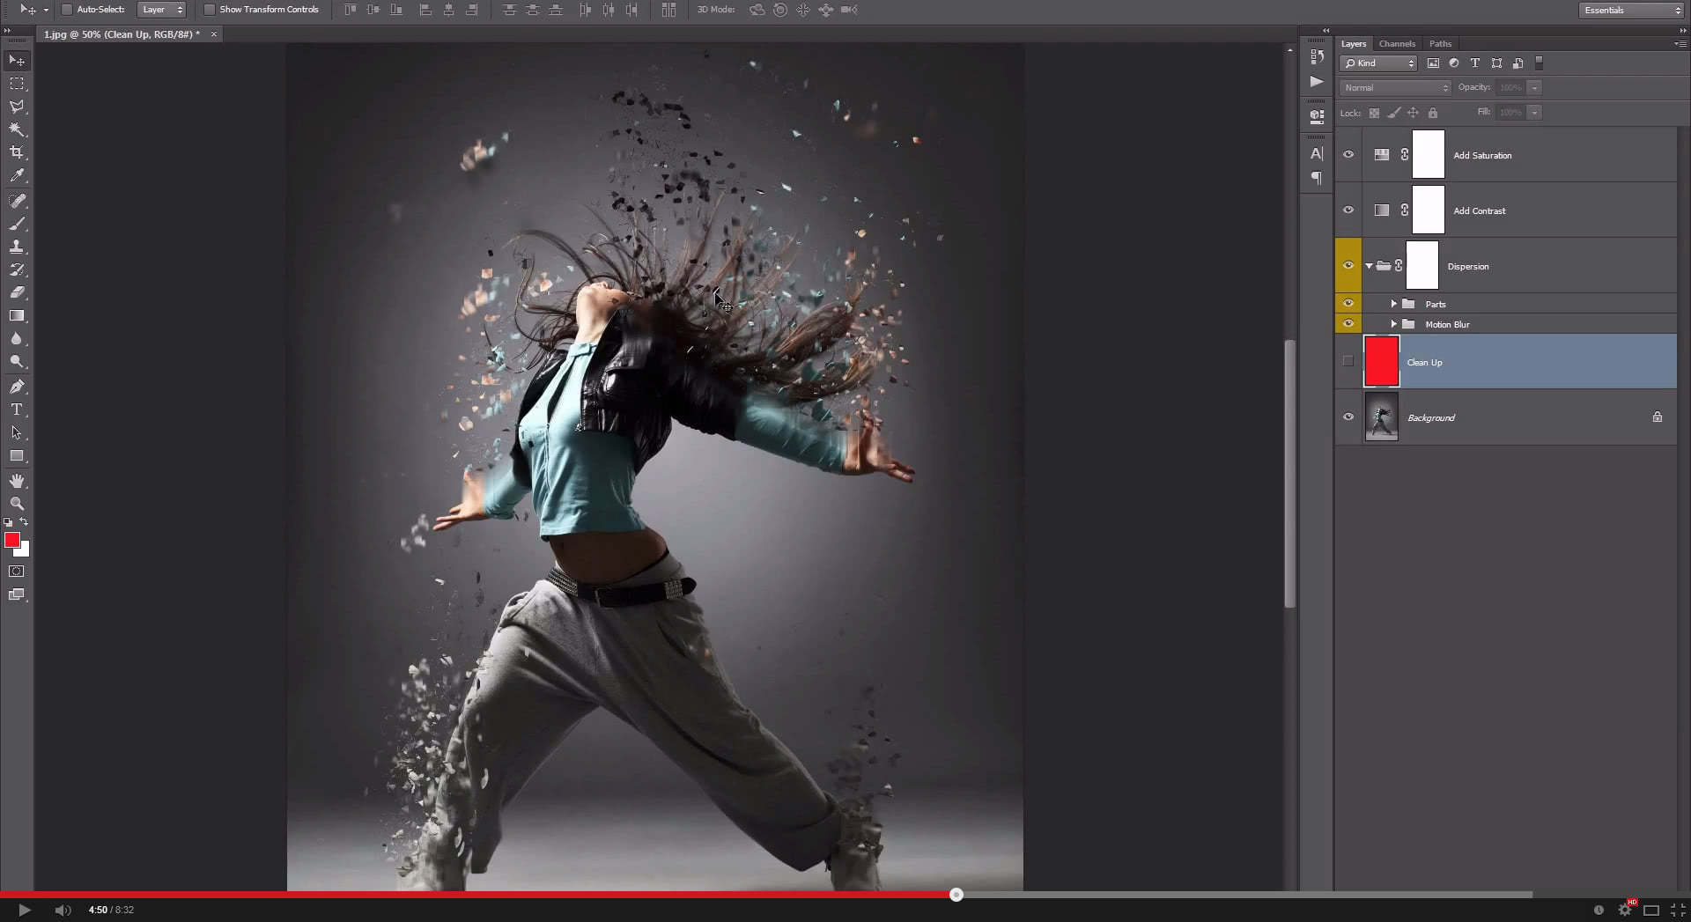Image resolution: width=1691 pixels, height=922 pixels.
Task: Select the Clone Stamp tool
Action: [x=17, y=247]
